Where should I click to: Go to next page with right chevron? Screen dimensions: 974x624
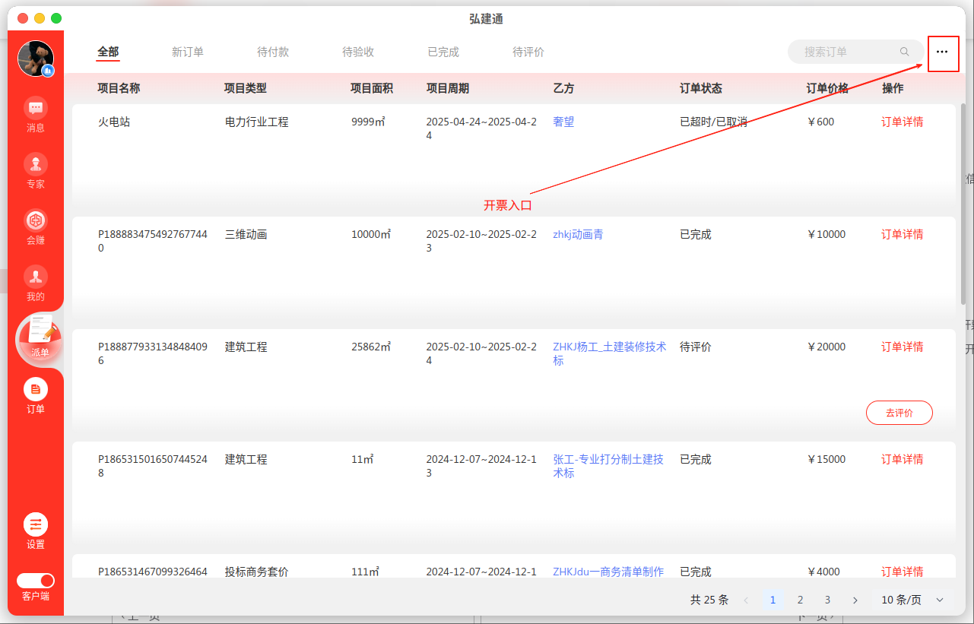tap(855, 600)
